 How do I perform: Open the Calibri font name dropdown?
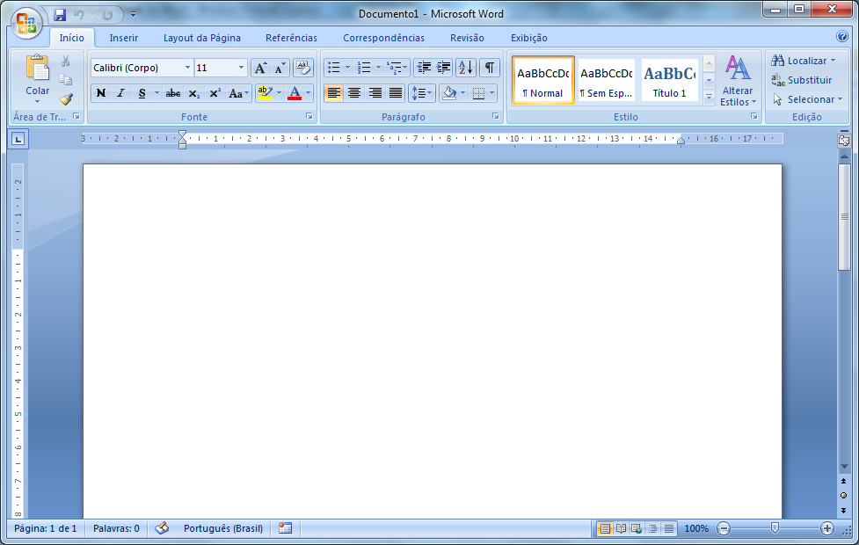tap(187, 68)
